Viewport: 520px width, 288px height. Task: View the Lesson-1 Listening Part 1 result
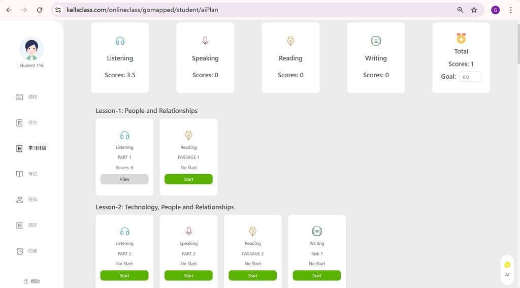(x=124, y=179)
